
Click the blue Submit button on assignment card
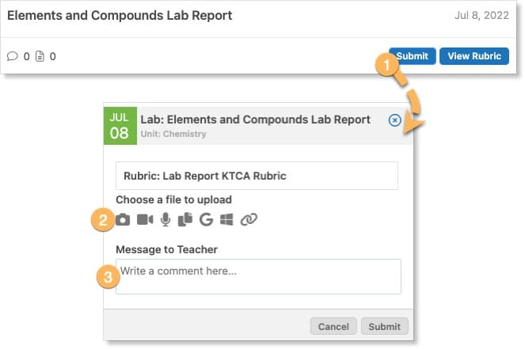click(x=412, y=56)
